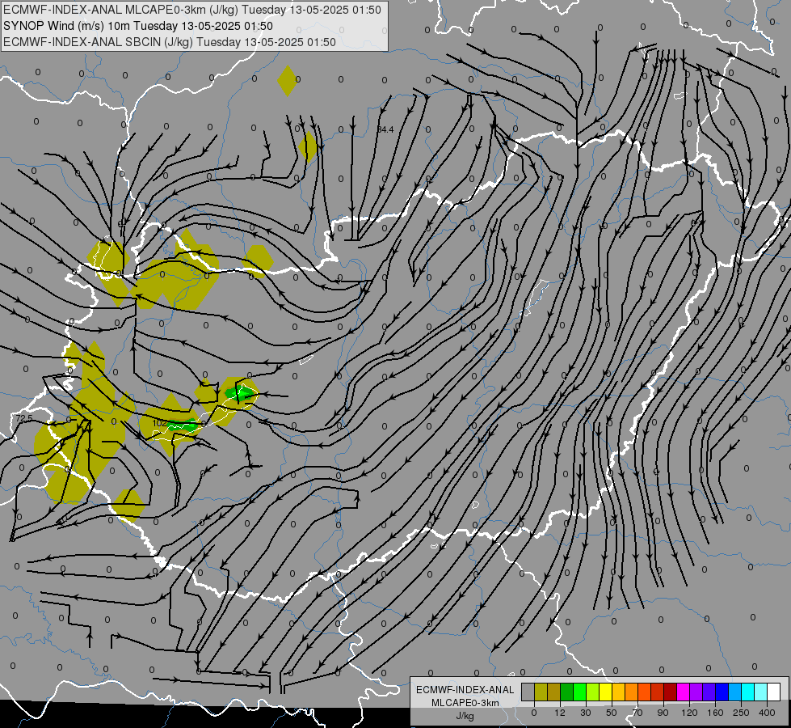Click the legend tick label 160

[715, 713]
